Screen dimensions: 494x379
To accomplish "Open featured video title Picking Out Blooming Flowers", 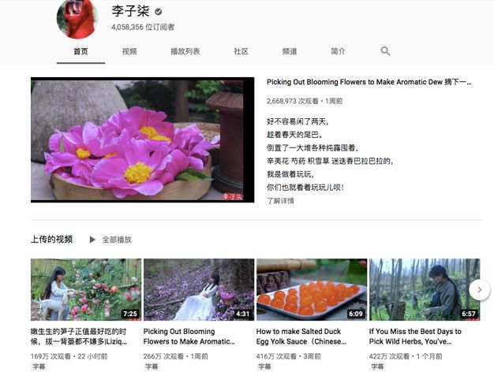I will pyautogui.click(x=369, y=82).
